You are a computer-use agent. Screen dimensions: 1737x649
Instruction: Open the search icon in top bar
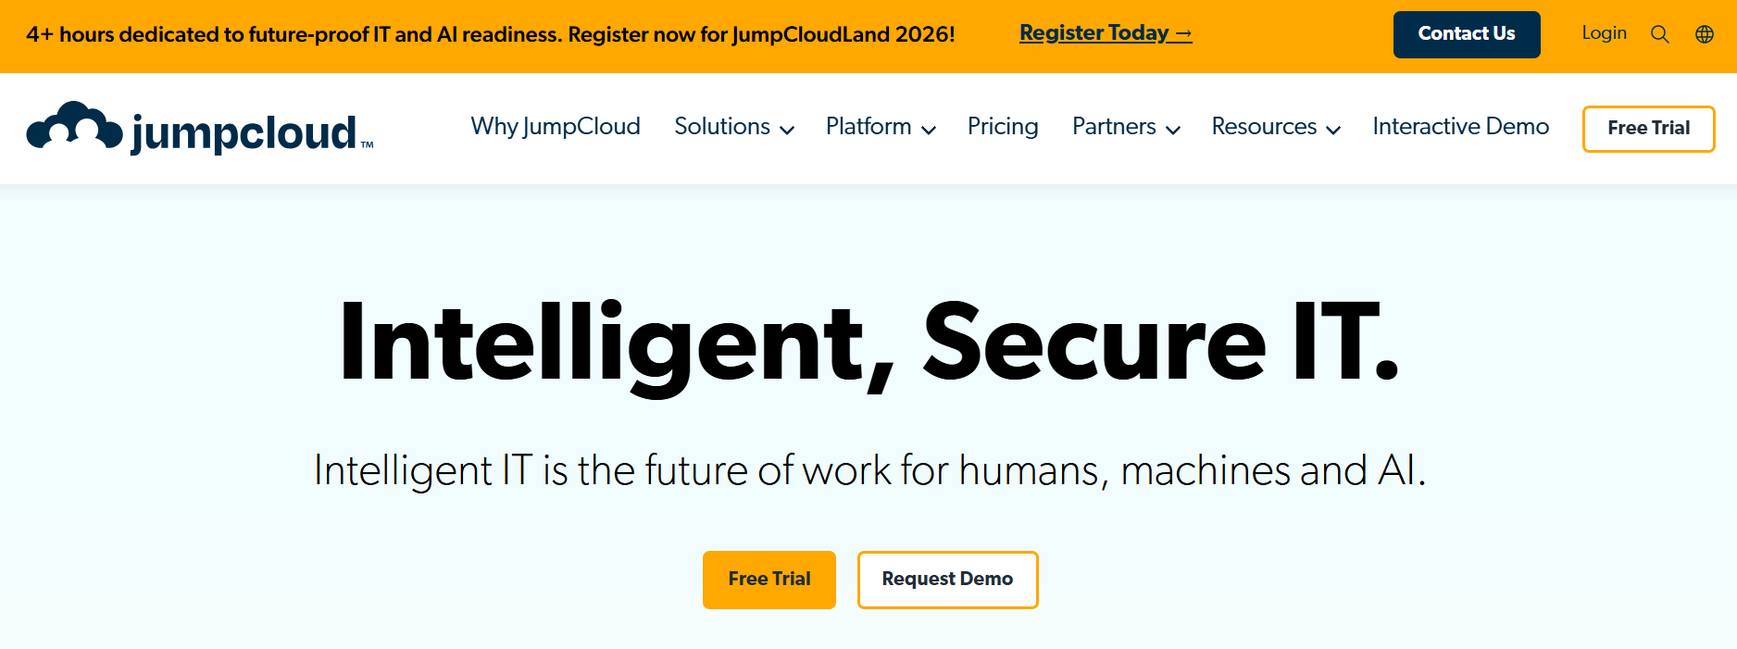click(x=1660, y=33)
